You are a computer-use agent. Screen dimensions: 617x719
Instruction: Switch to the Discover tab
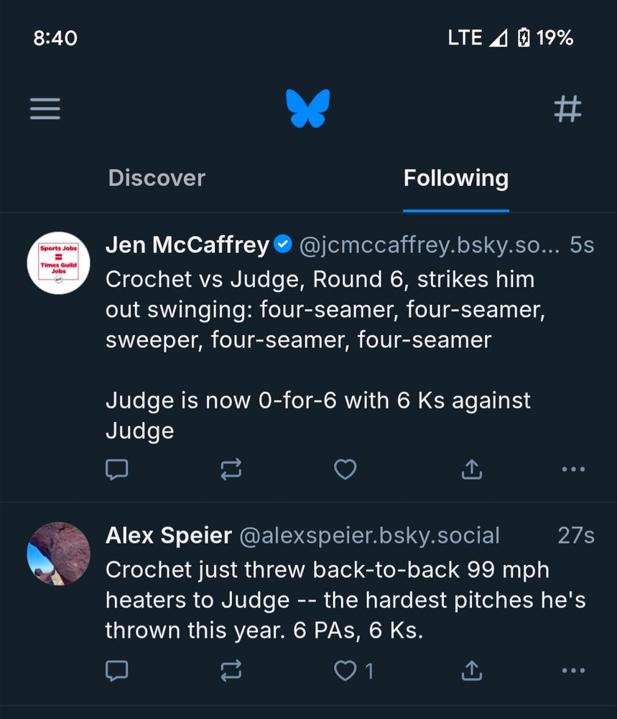click(x=157, y=178)
